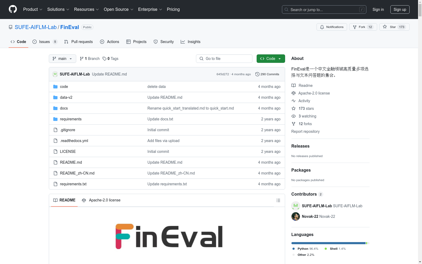Click the SUFE-AIFLM-Lab commit author avatar
The height and width of the screenshot is (264, 422).
coord(55,74)
